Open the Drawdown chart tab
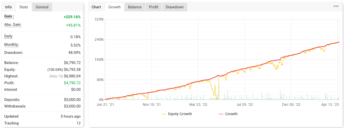Image resolution: width=344 pixels, height=128 pixels. coord(175,7)
